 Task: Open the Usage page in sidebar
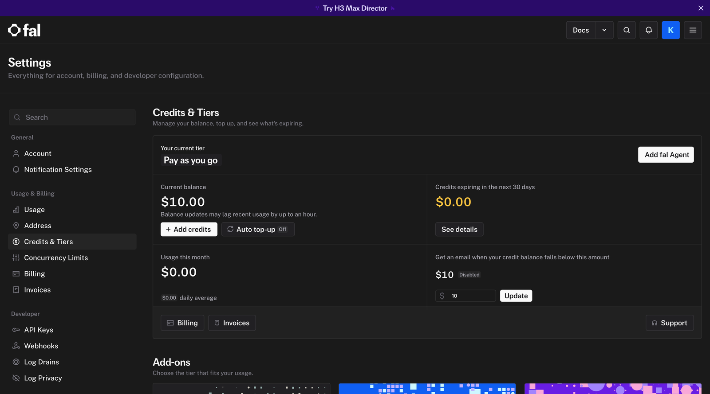72,210
